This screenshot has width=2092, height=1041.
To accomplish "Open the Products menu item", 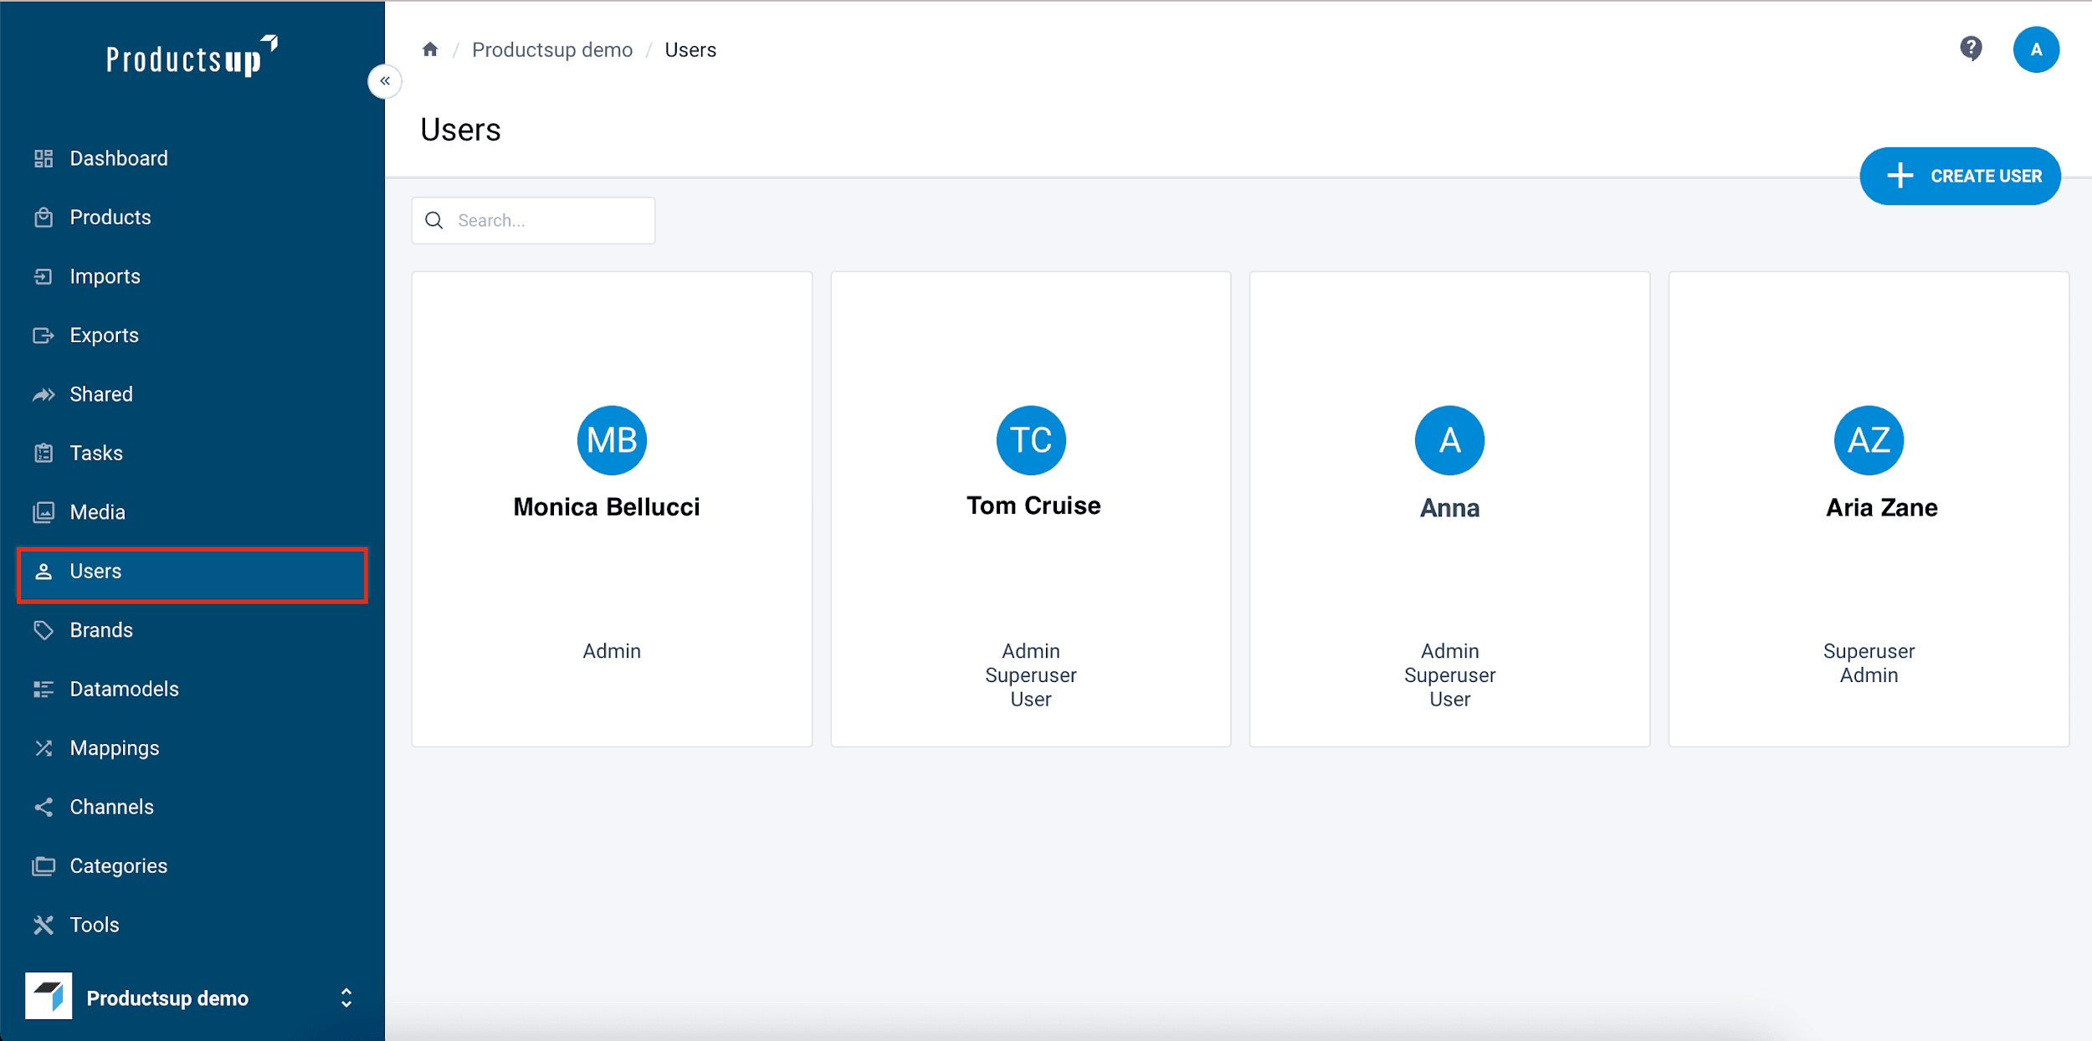I will pyautogui.click(x=110, y=218).
